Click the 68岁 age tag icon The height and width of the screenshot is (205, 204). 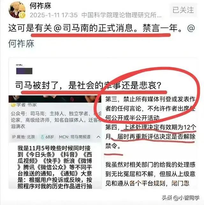[x=42, y=137]
